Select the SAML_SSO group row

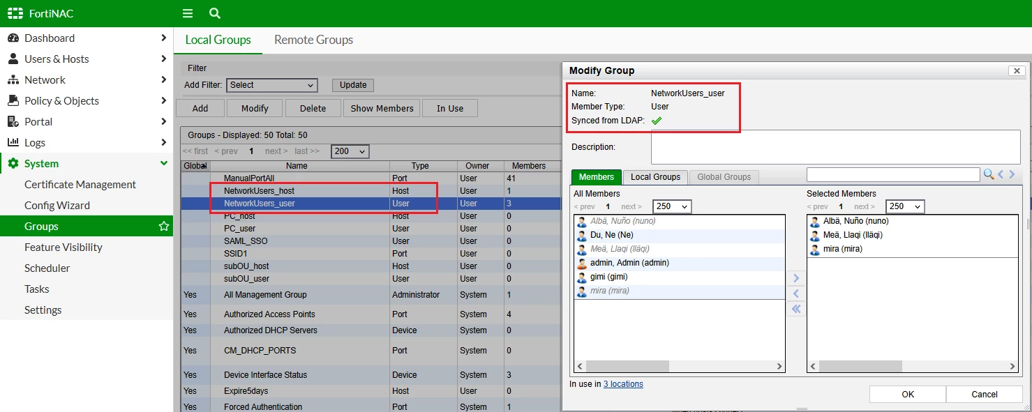[370, 241]
